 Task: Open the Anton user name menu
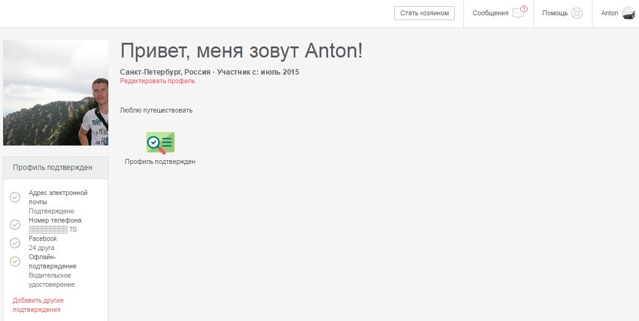click(x=609, y=13)
